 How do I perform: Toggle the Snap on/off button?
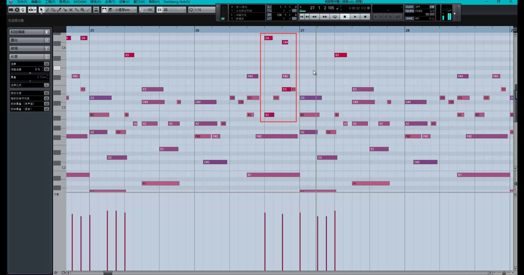click(x=159, y=10)
